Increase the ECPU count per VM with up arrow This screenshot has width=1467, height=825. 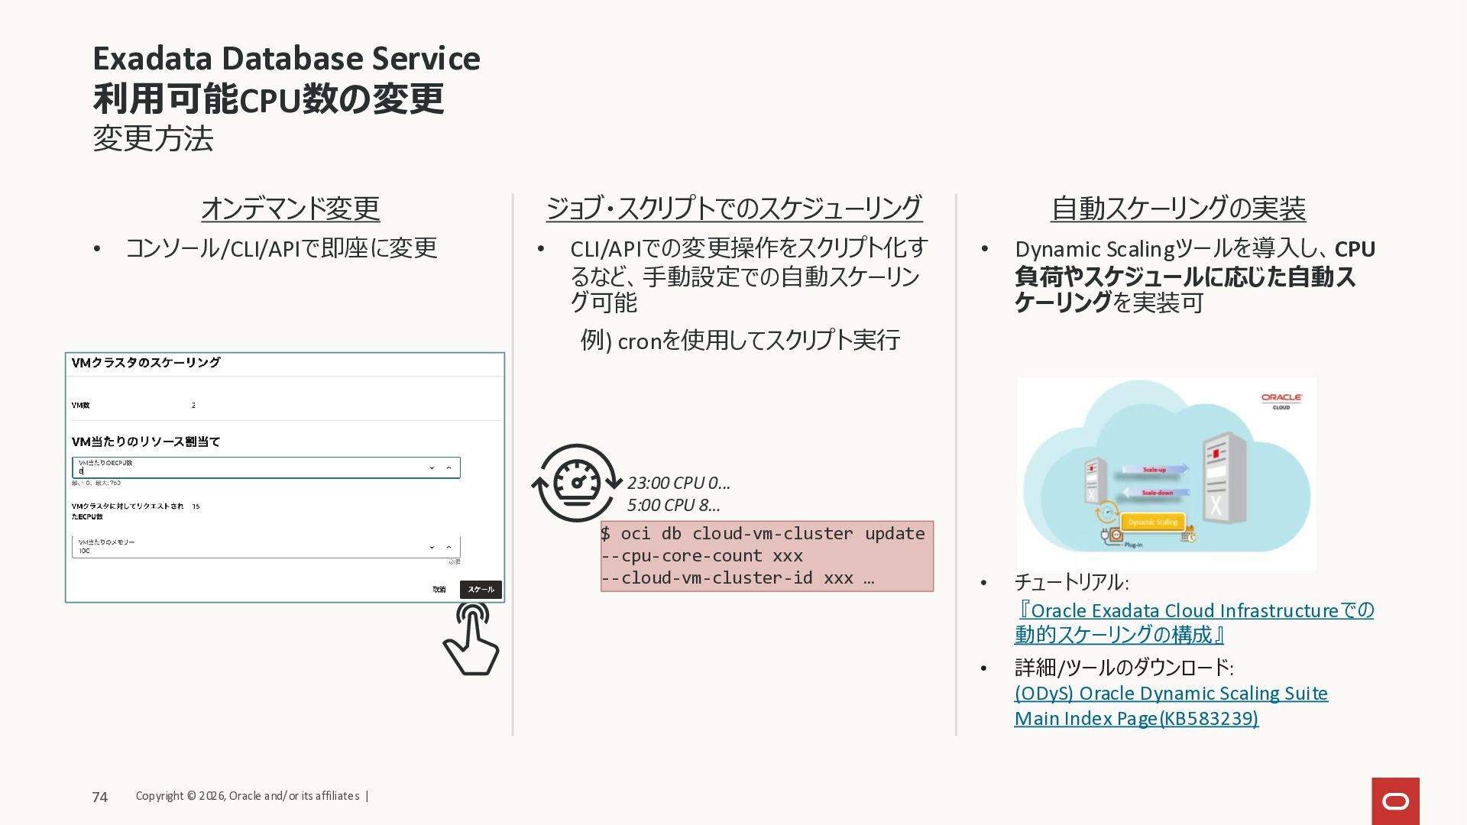point(449,467)
